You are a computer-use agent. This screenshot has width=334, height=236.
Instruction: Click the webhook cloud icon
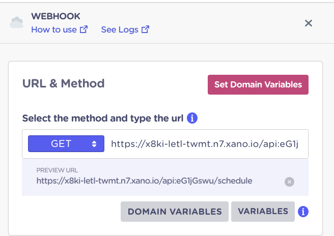pos(17,22)
